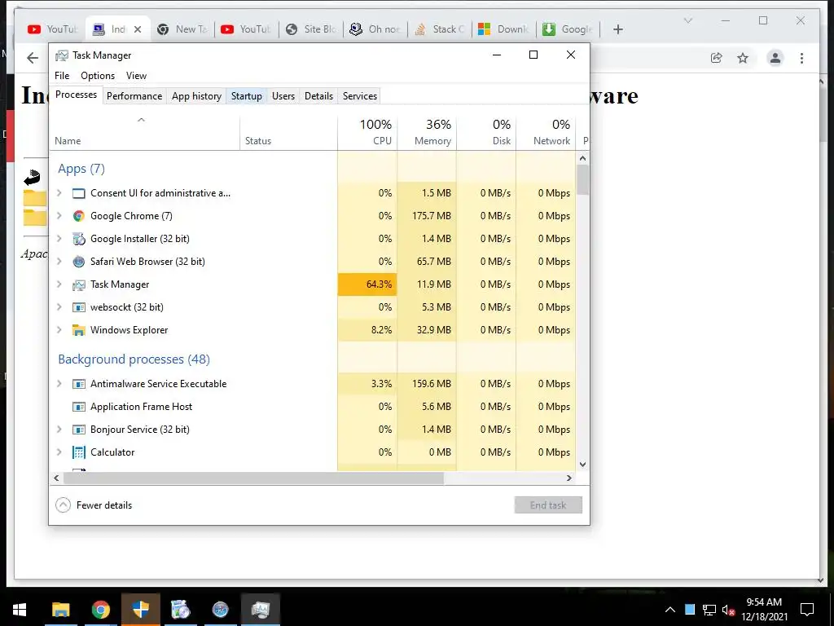The width and height of the screenshot is (834, 626).
Task: Click the Antimalware Service Executable icon
Action: 79,384
